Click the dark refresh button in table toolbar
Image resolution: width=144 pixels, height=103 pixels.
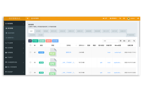pyautogui.click(x=30, y=41)
